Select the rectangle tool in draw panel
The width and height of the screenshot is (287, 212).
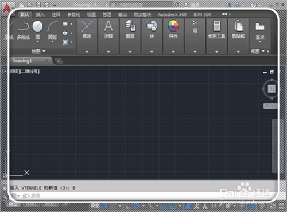click(x=65, y=24)
